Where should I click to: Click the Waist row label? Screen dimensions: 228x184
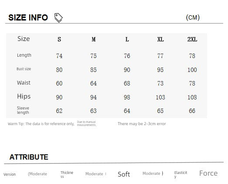tap(24, 82)
